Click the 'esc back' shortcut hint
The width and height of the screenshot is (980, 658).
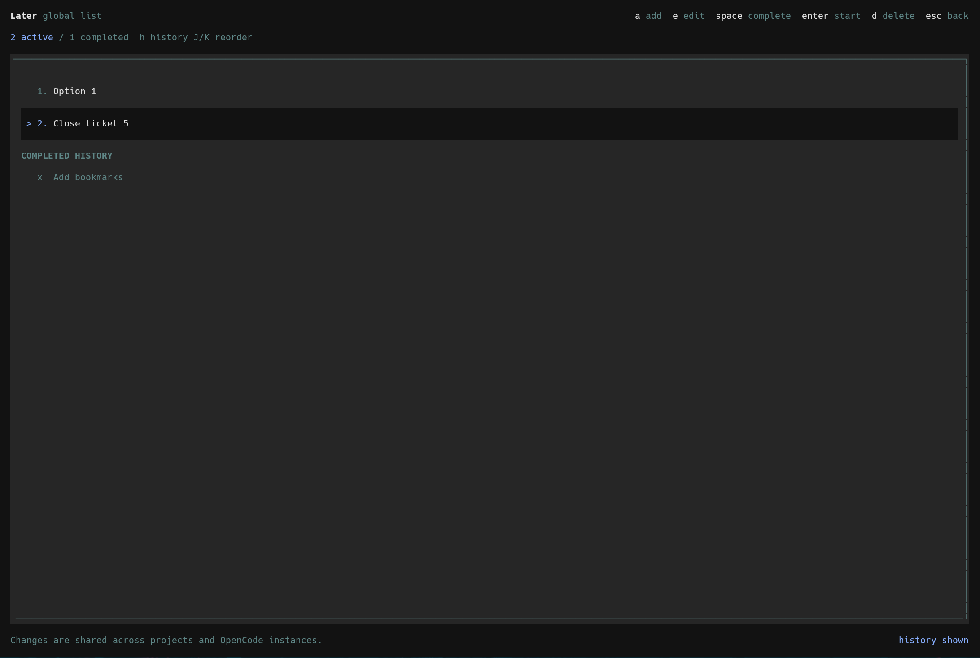(x=947, y=16)
